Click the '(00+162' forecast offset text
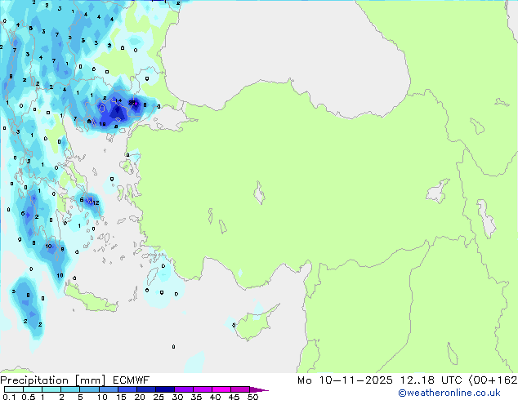Image resolution: width=518 pixels, height=400 pixels. [493, 380]
